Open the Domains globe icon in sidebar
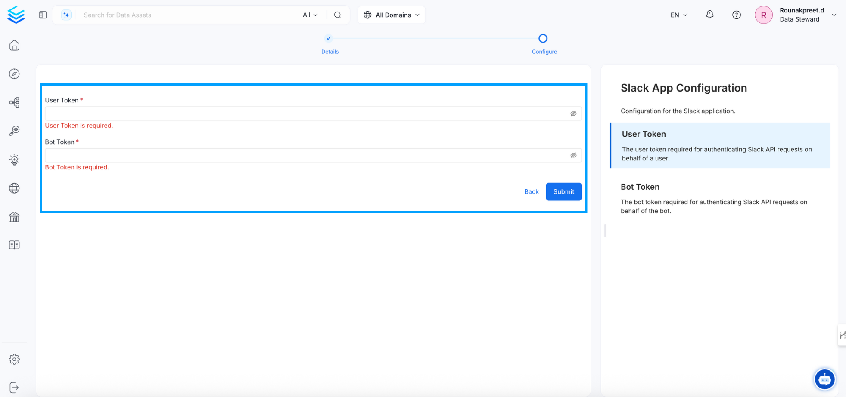 pos(14,188)
